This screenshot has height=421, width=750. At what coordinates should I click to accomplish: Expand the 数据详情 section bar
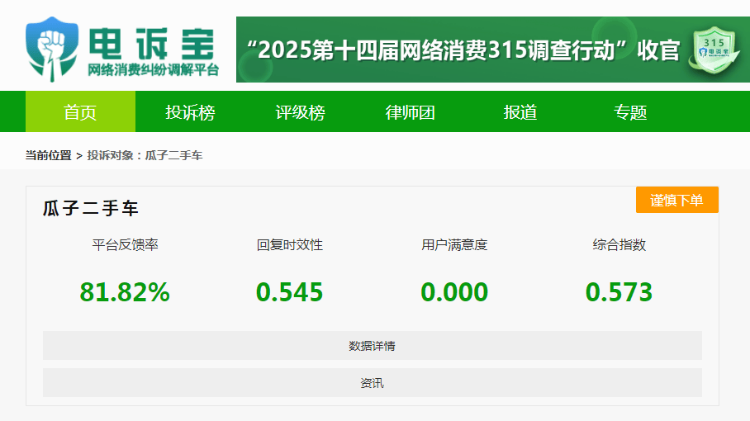click(x=372, y=346)
